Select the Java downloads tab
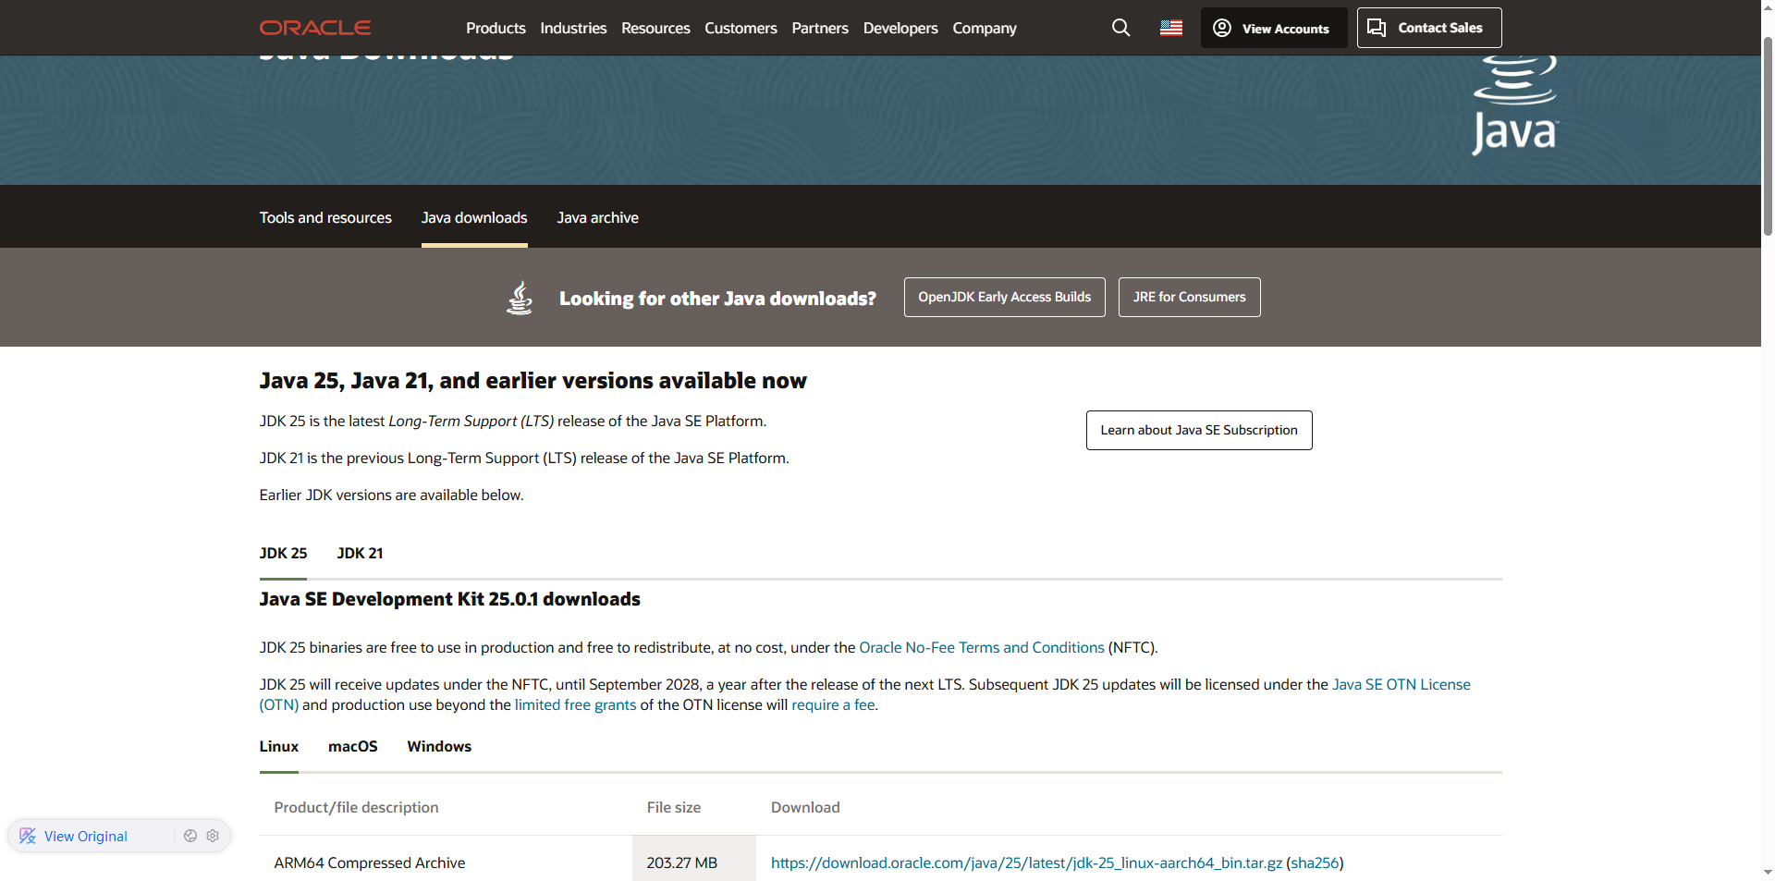The height and width of the screenshot is (881, 1775). (474, 217)
